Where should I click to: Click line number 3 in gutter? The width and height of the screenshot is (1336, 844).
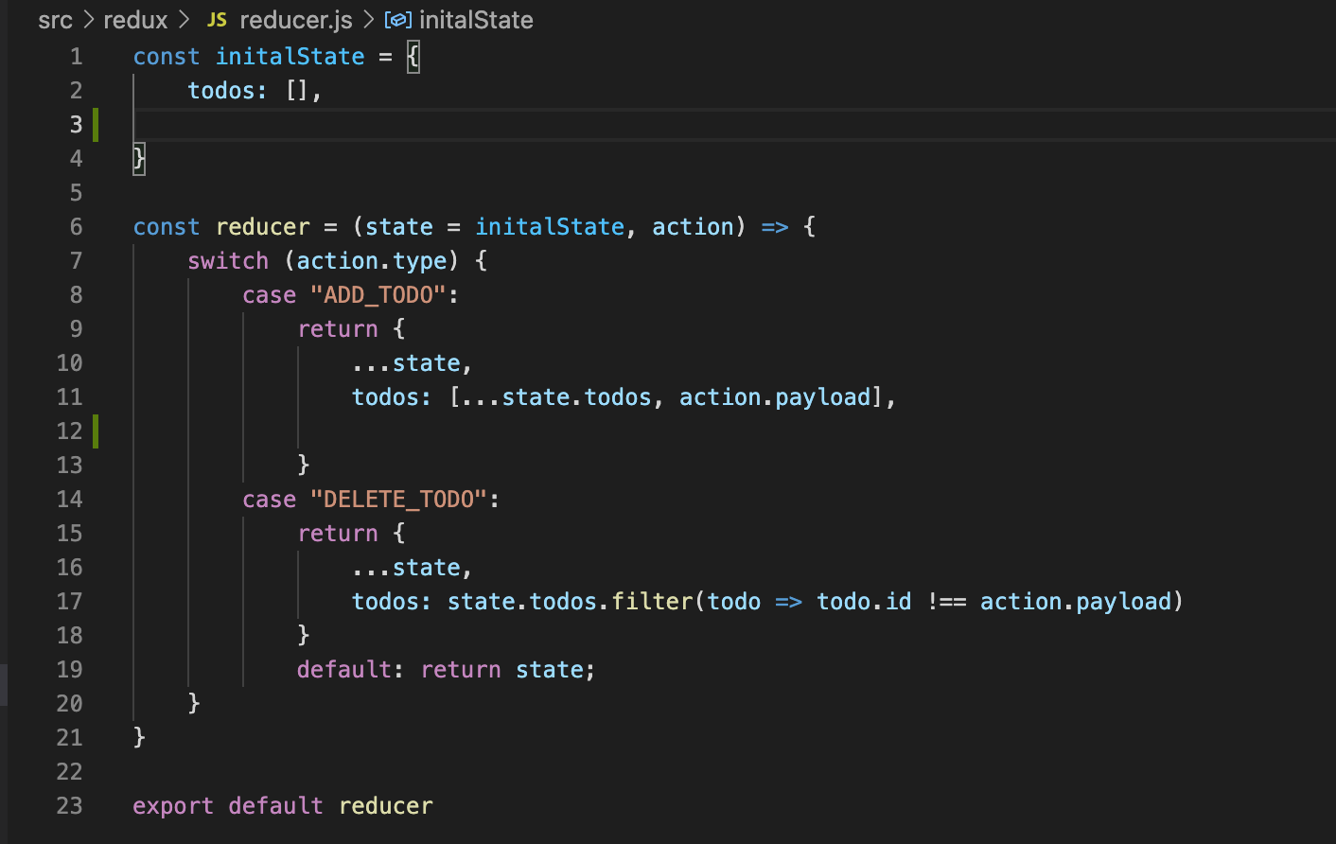(76, 125)
